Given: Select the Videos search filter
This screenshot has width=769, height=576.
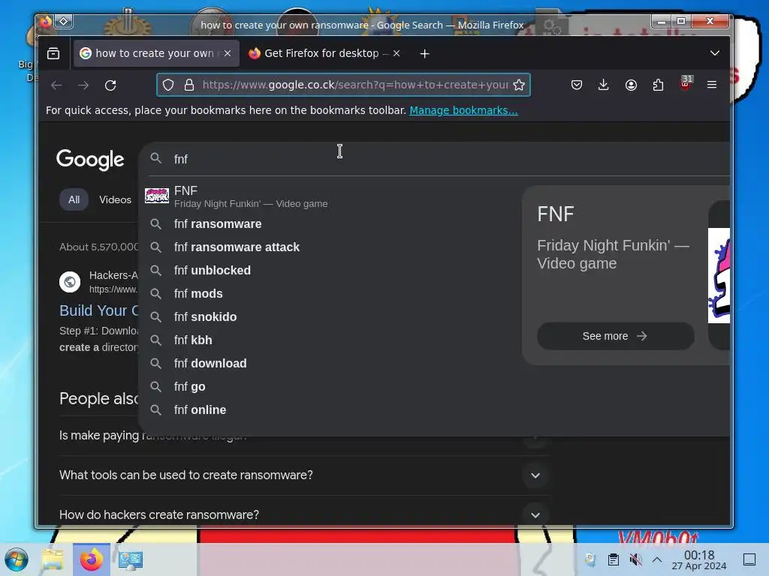Looking at the screenshot, I should 115,199.
